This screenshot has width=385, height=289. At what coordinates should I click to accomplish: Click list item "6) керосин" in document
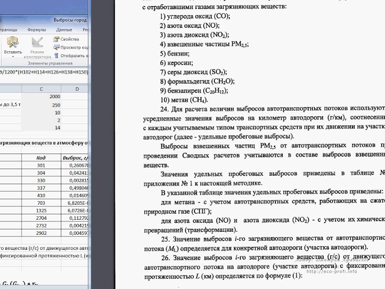(x=176, y=63)
